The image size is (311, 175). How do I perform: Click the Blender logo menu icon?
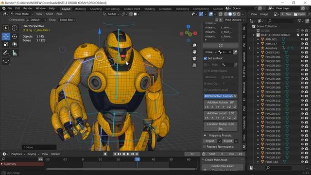click(4, 9)
